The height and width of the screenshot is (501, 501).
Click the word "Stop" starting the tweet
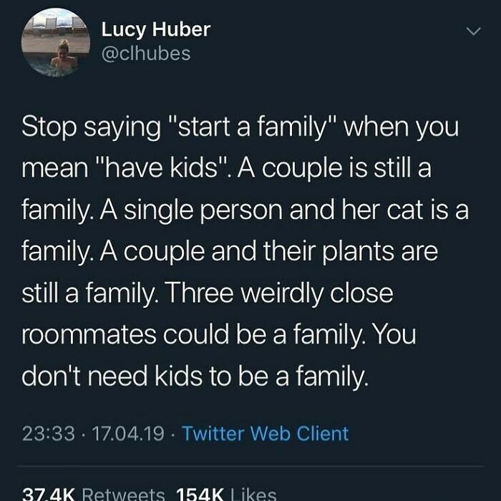[49, 127]
